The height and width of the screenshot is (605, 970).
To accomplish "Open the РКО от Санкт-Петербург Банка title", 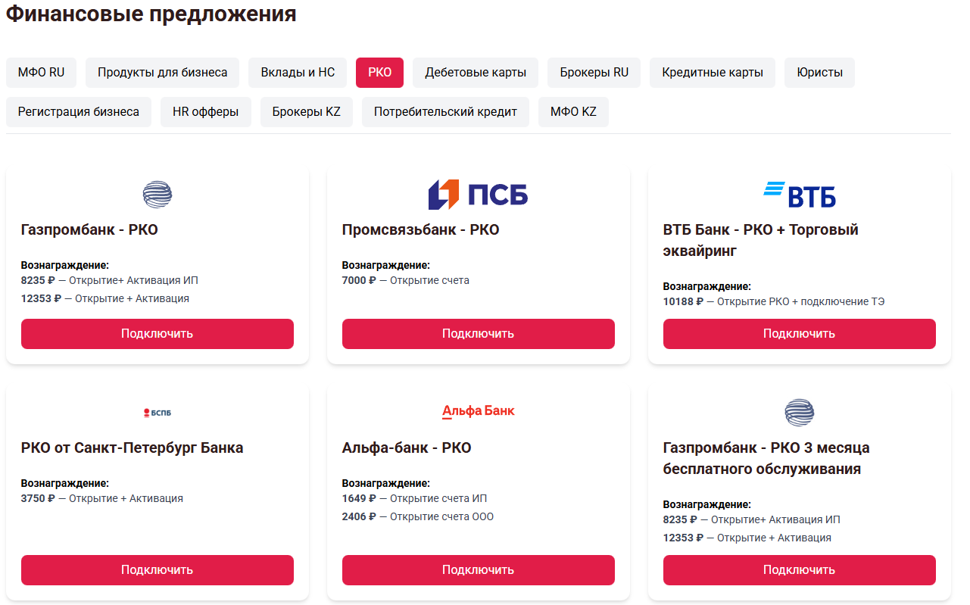I will tap(133, 448).
